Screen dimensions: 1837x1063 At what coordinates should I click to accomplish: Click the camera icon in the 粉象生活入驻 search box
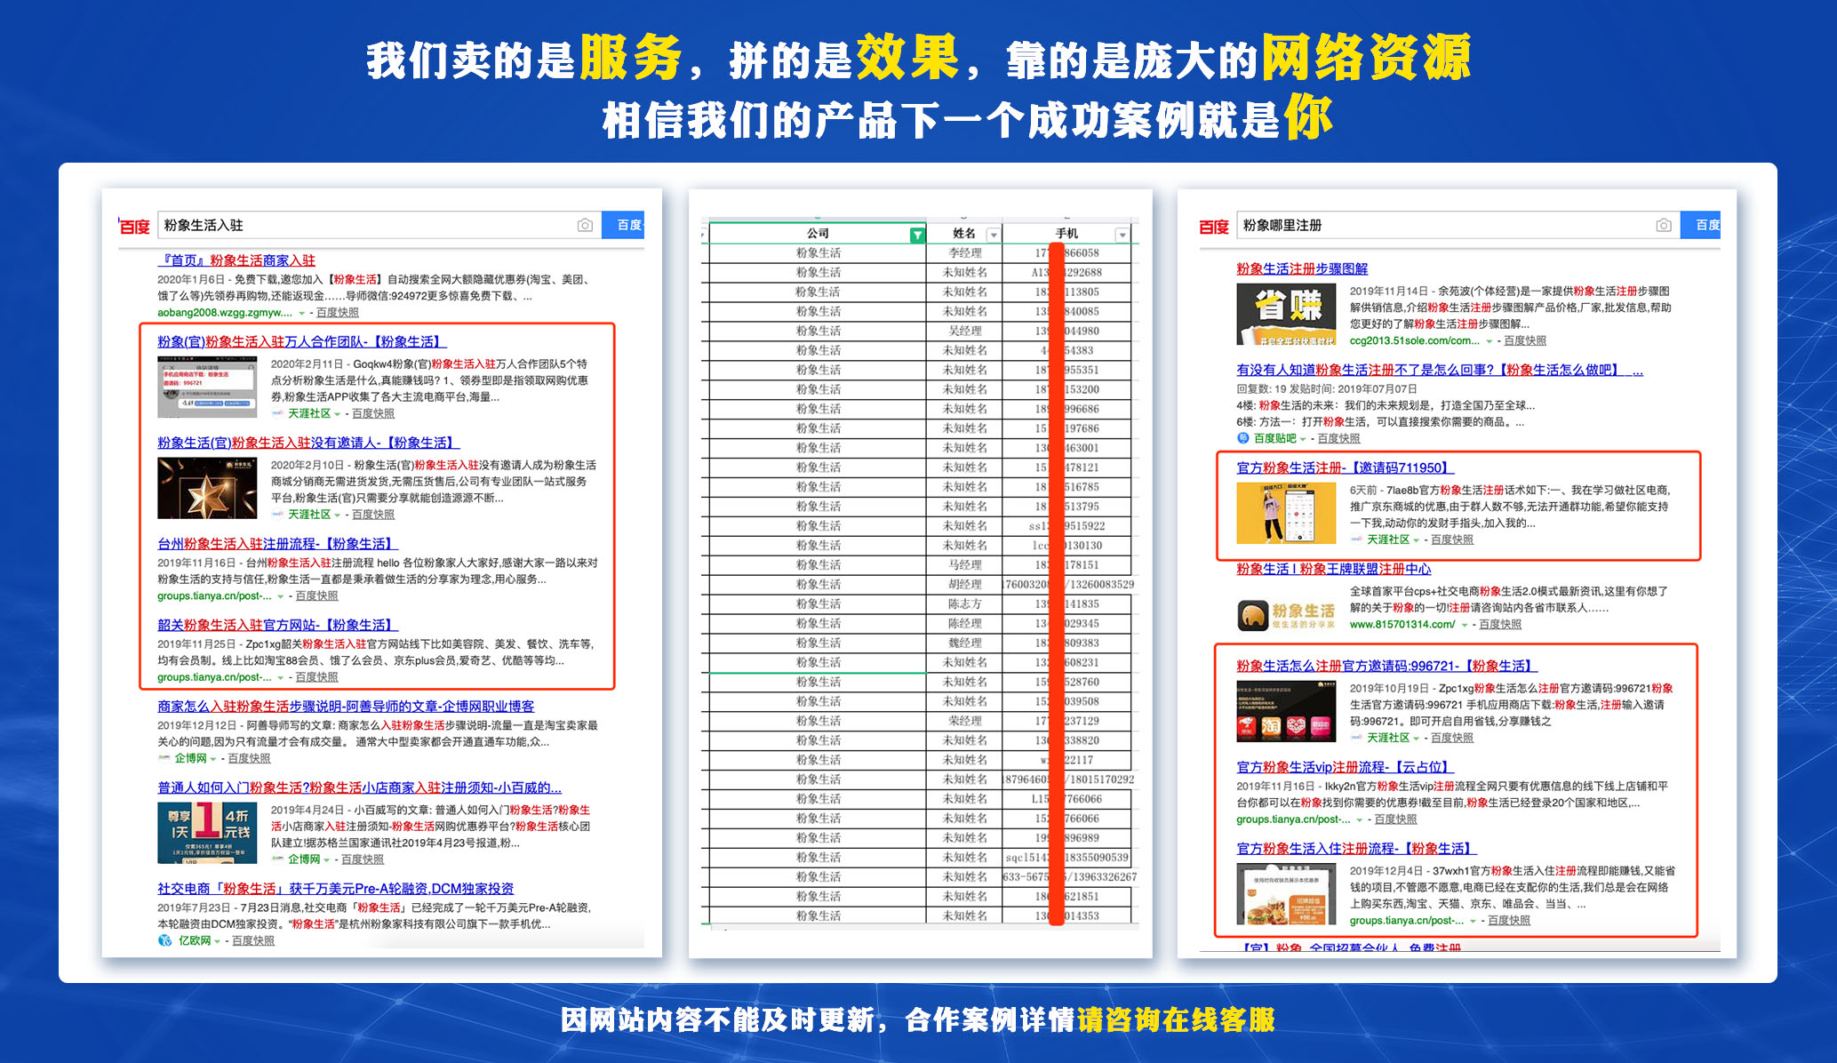(x=585, y=226)
